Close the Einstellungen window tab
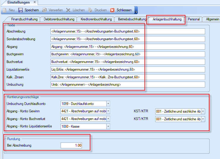The width and height of the screenshot is (220, 159). (34, 2)
